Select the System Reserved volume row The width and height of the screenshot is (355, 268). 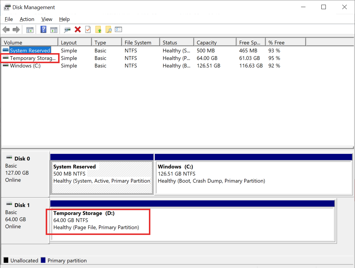point(30,50)
